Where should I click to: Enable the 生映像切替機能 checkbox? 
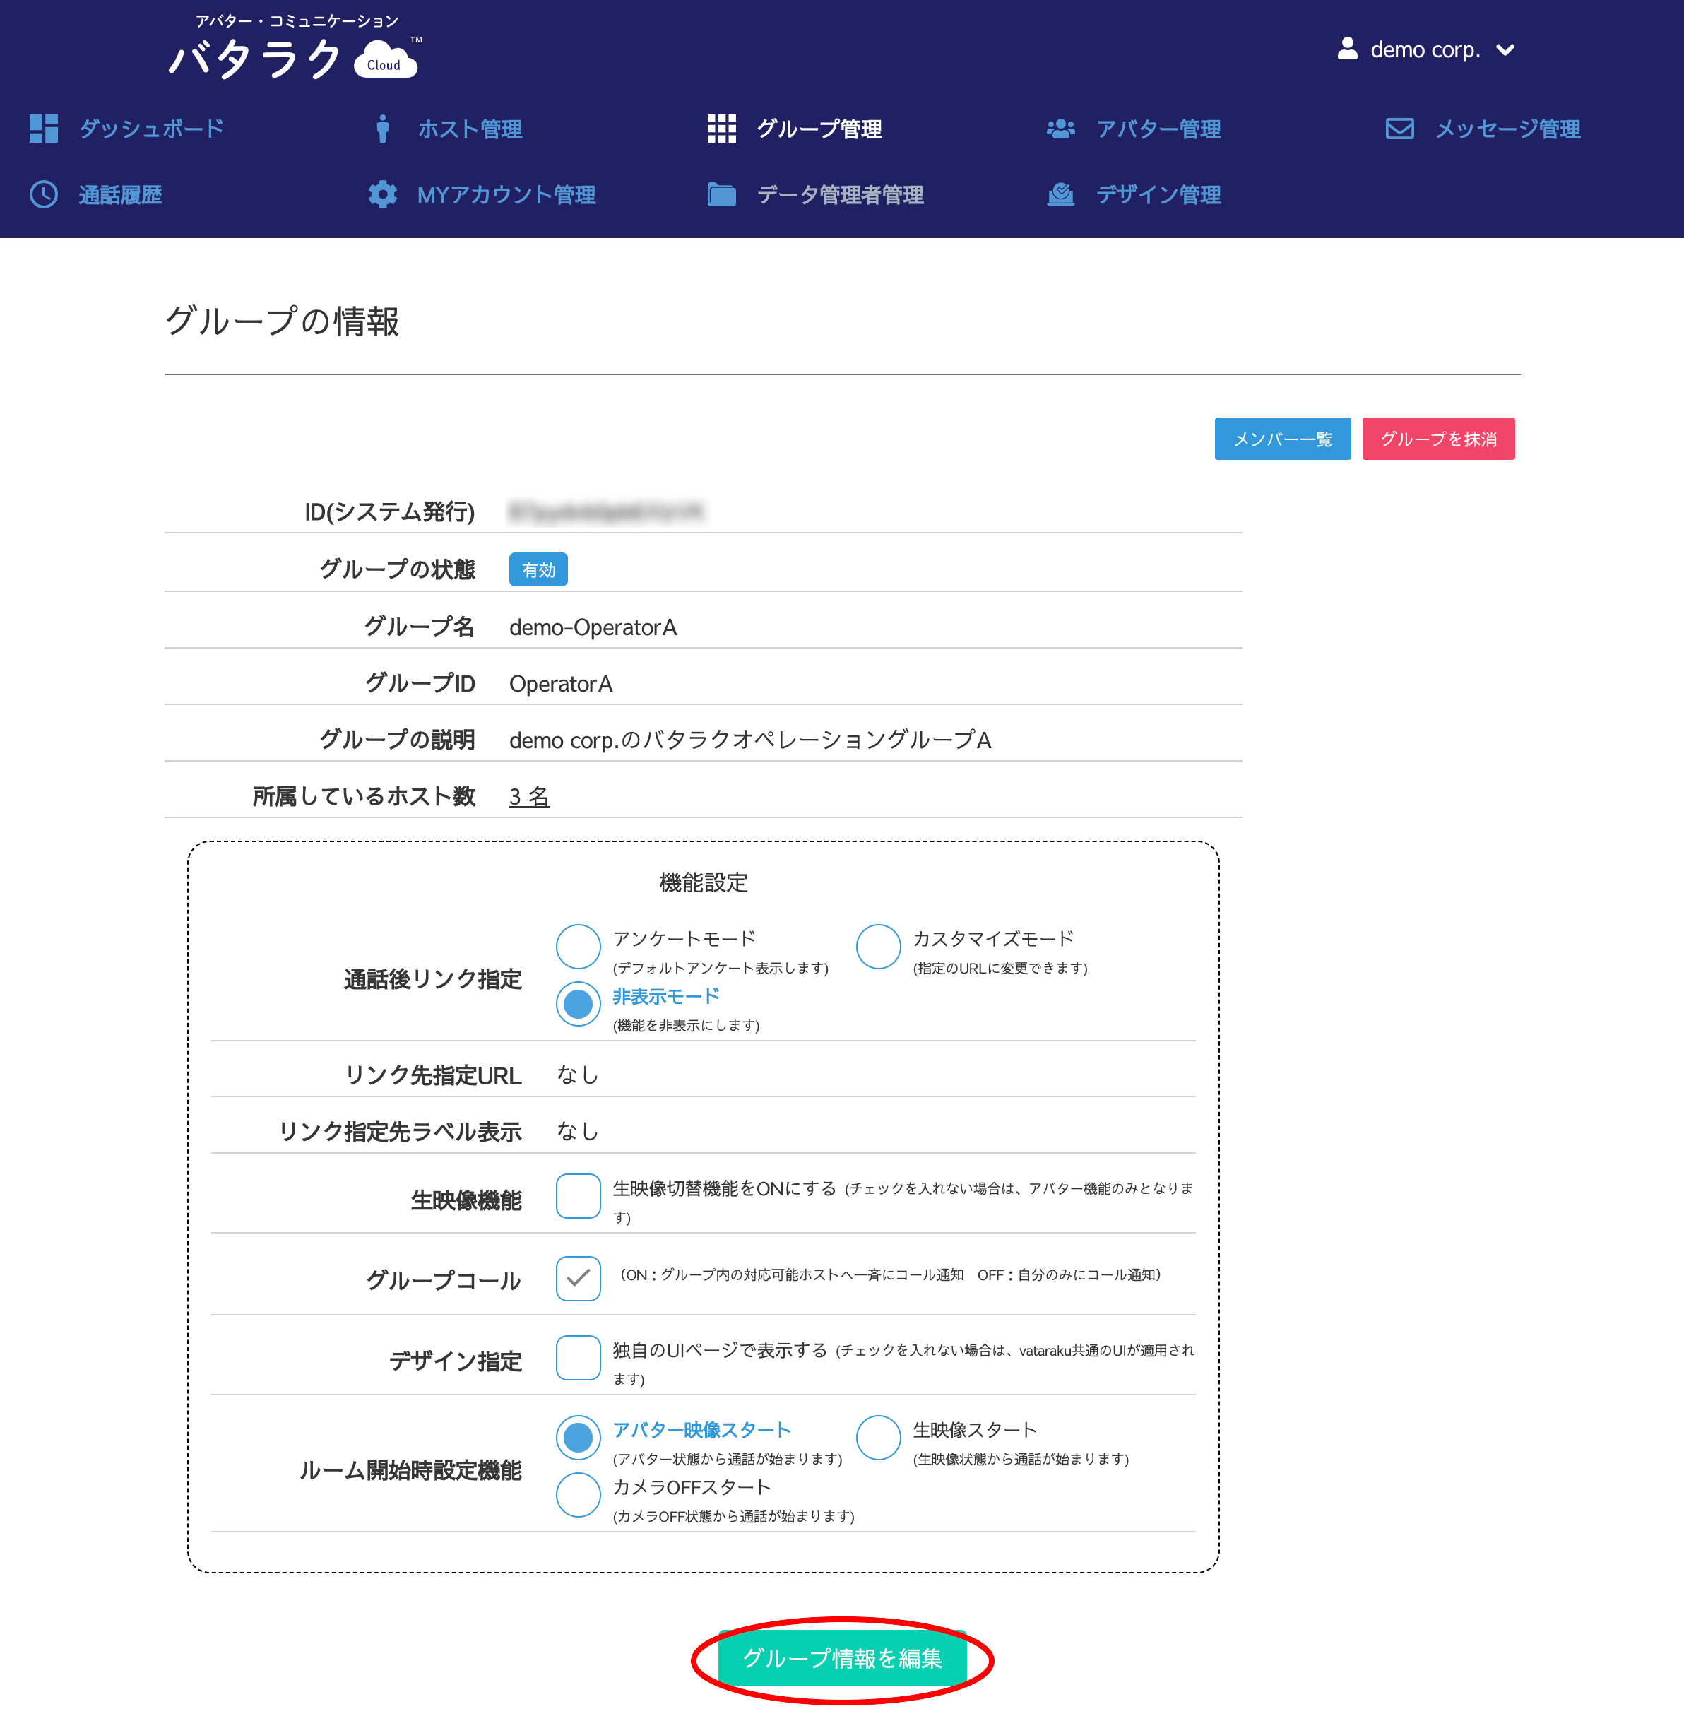click(578, 1196)
